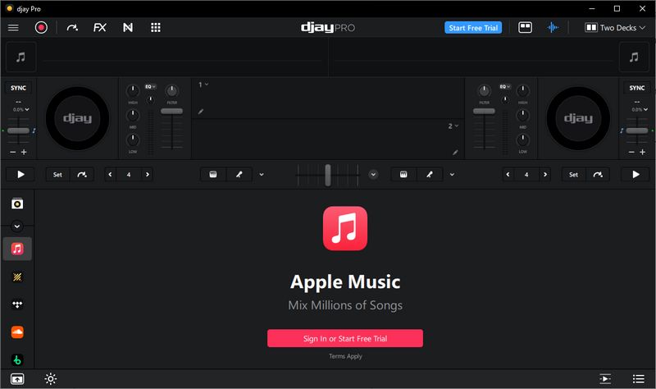Click the right deck Set cue button
Image resolution: width=656 pixels, height=389 pixels.
pos(573,175)
